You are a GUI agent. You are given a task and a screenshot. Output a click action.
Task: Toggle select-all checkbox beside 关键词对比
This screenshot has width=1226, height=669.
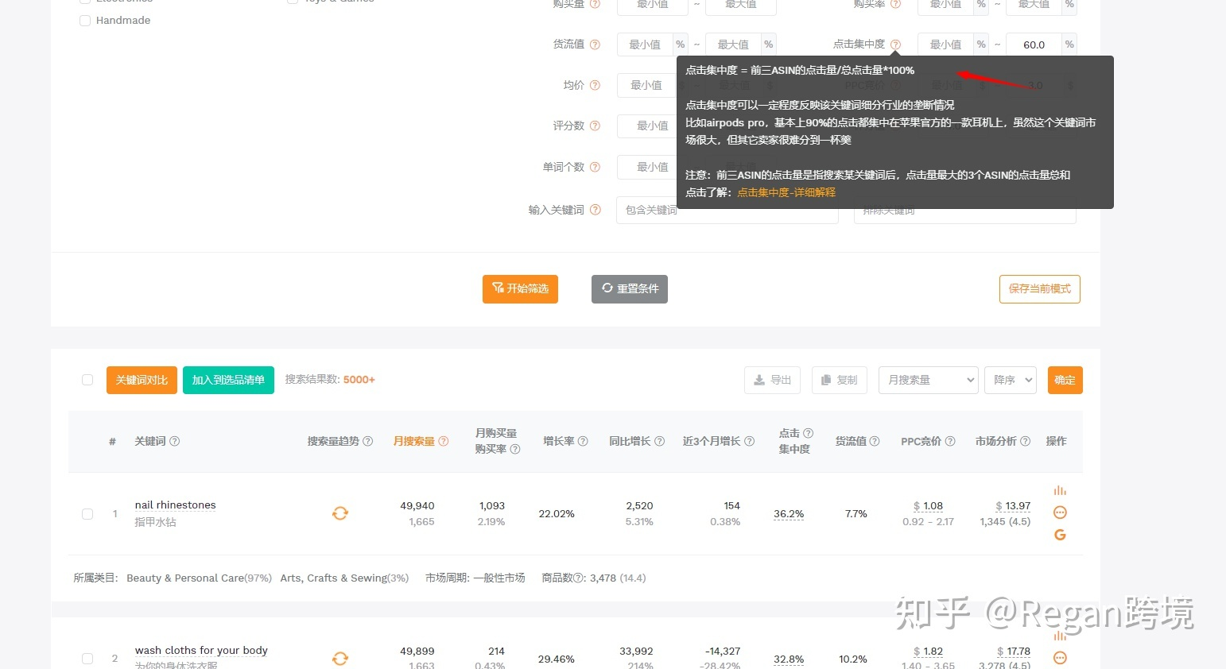click(87, 380)
